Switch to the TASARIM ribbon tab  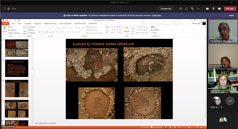pos(28,23)
